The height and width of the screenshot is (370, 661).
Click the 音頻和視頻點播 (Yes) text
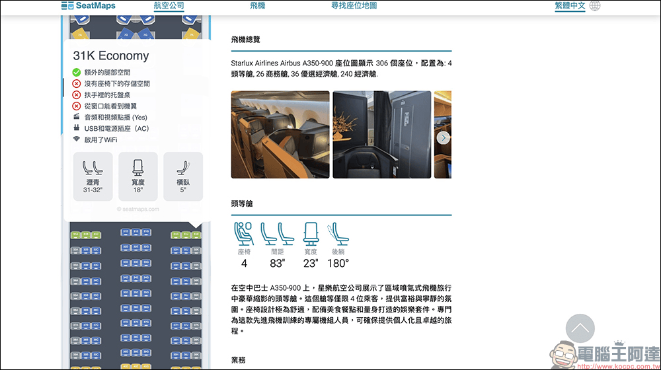point(116,117)
